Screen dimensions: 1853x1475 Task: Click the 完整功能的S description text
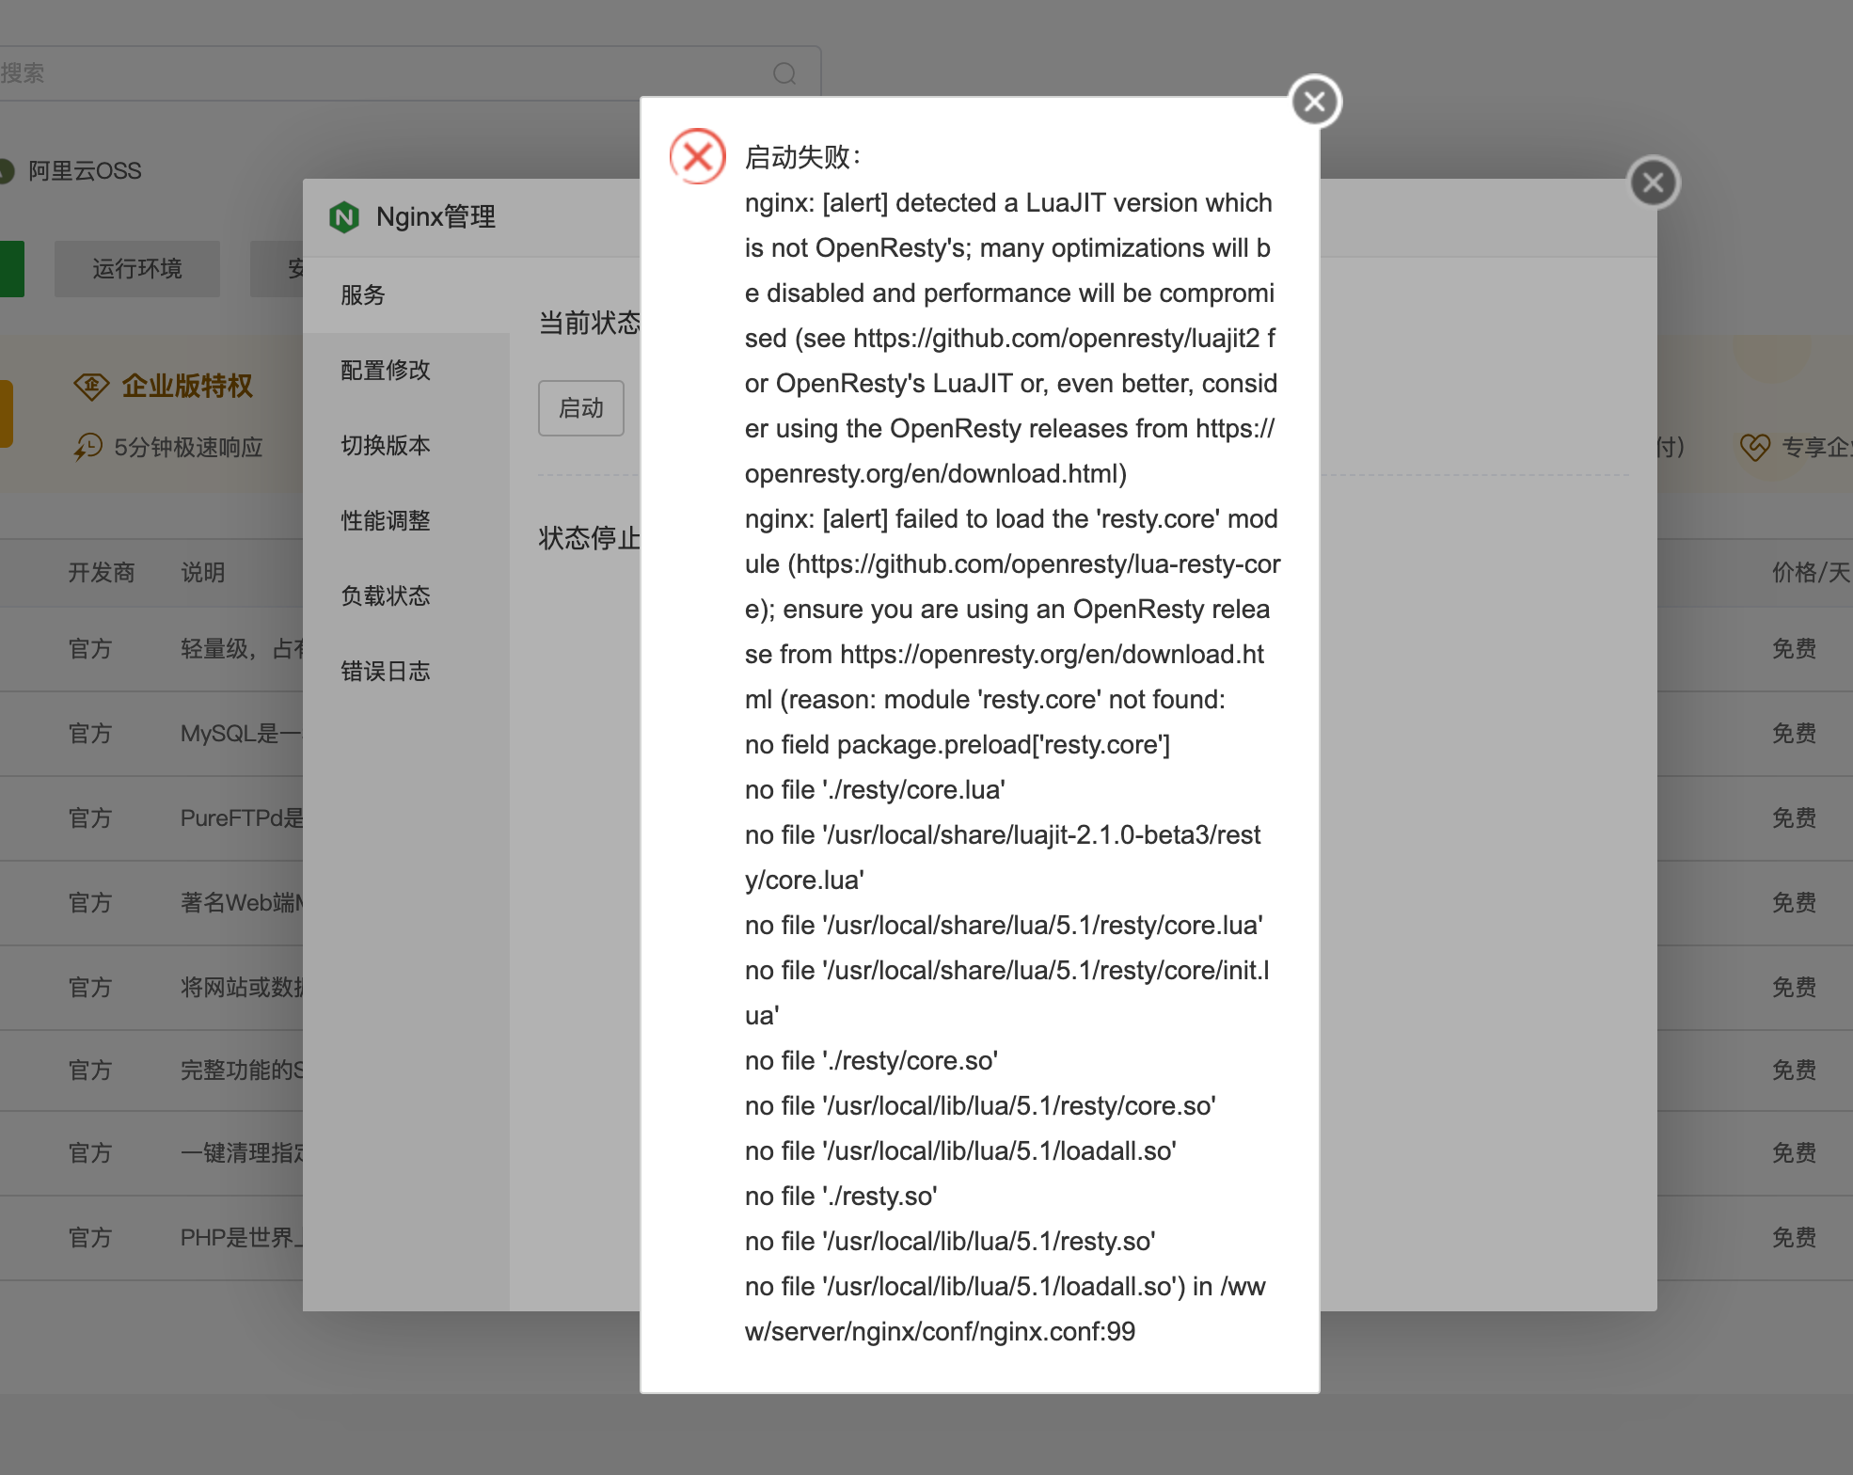(x=242, y=1071)
